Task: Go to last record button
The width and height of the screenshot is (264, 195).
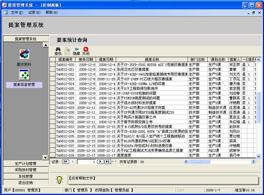Action: pyautogui.click(x=108, y=162)
